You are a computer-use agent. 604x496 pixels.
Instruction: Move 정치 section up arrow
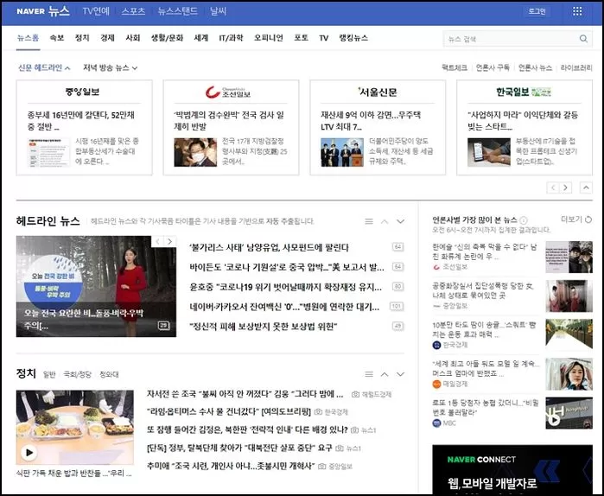pyautogui.click(x=385, y=374)
